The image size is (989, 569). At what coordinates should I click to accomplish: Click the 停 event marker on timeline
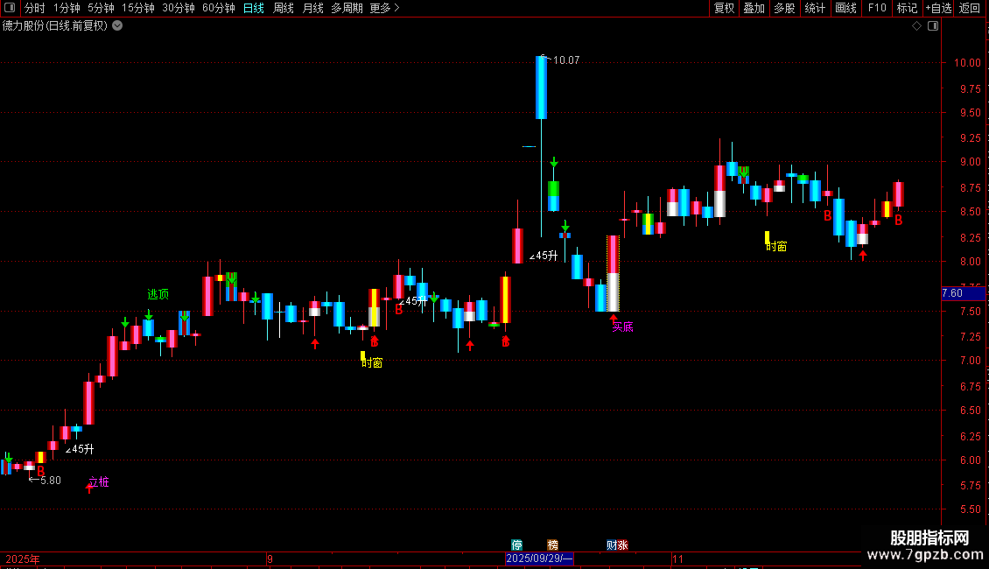pos(517,545)
